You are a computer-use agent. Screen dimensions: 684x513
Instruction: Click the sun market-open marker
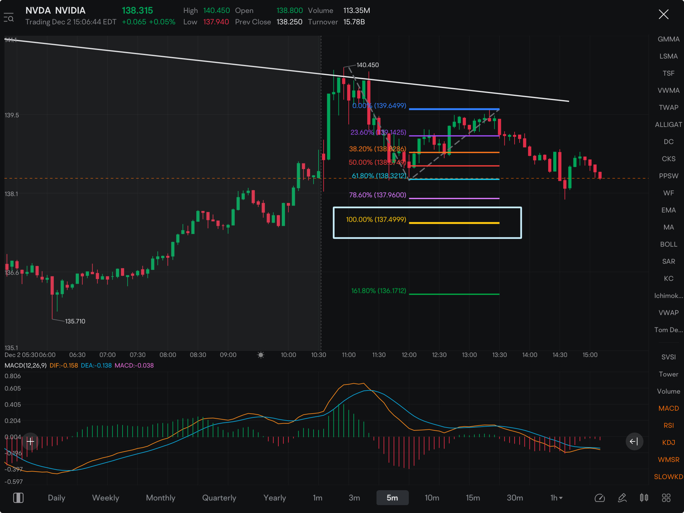click(261, 355)
